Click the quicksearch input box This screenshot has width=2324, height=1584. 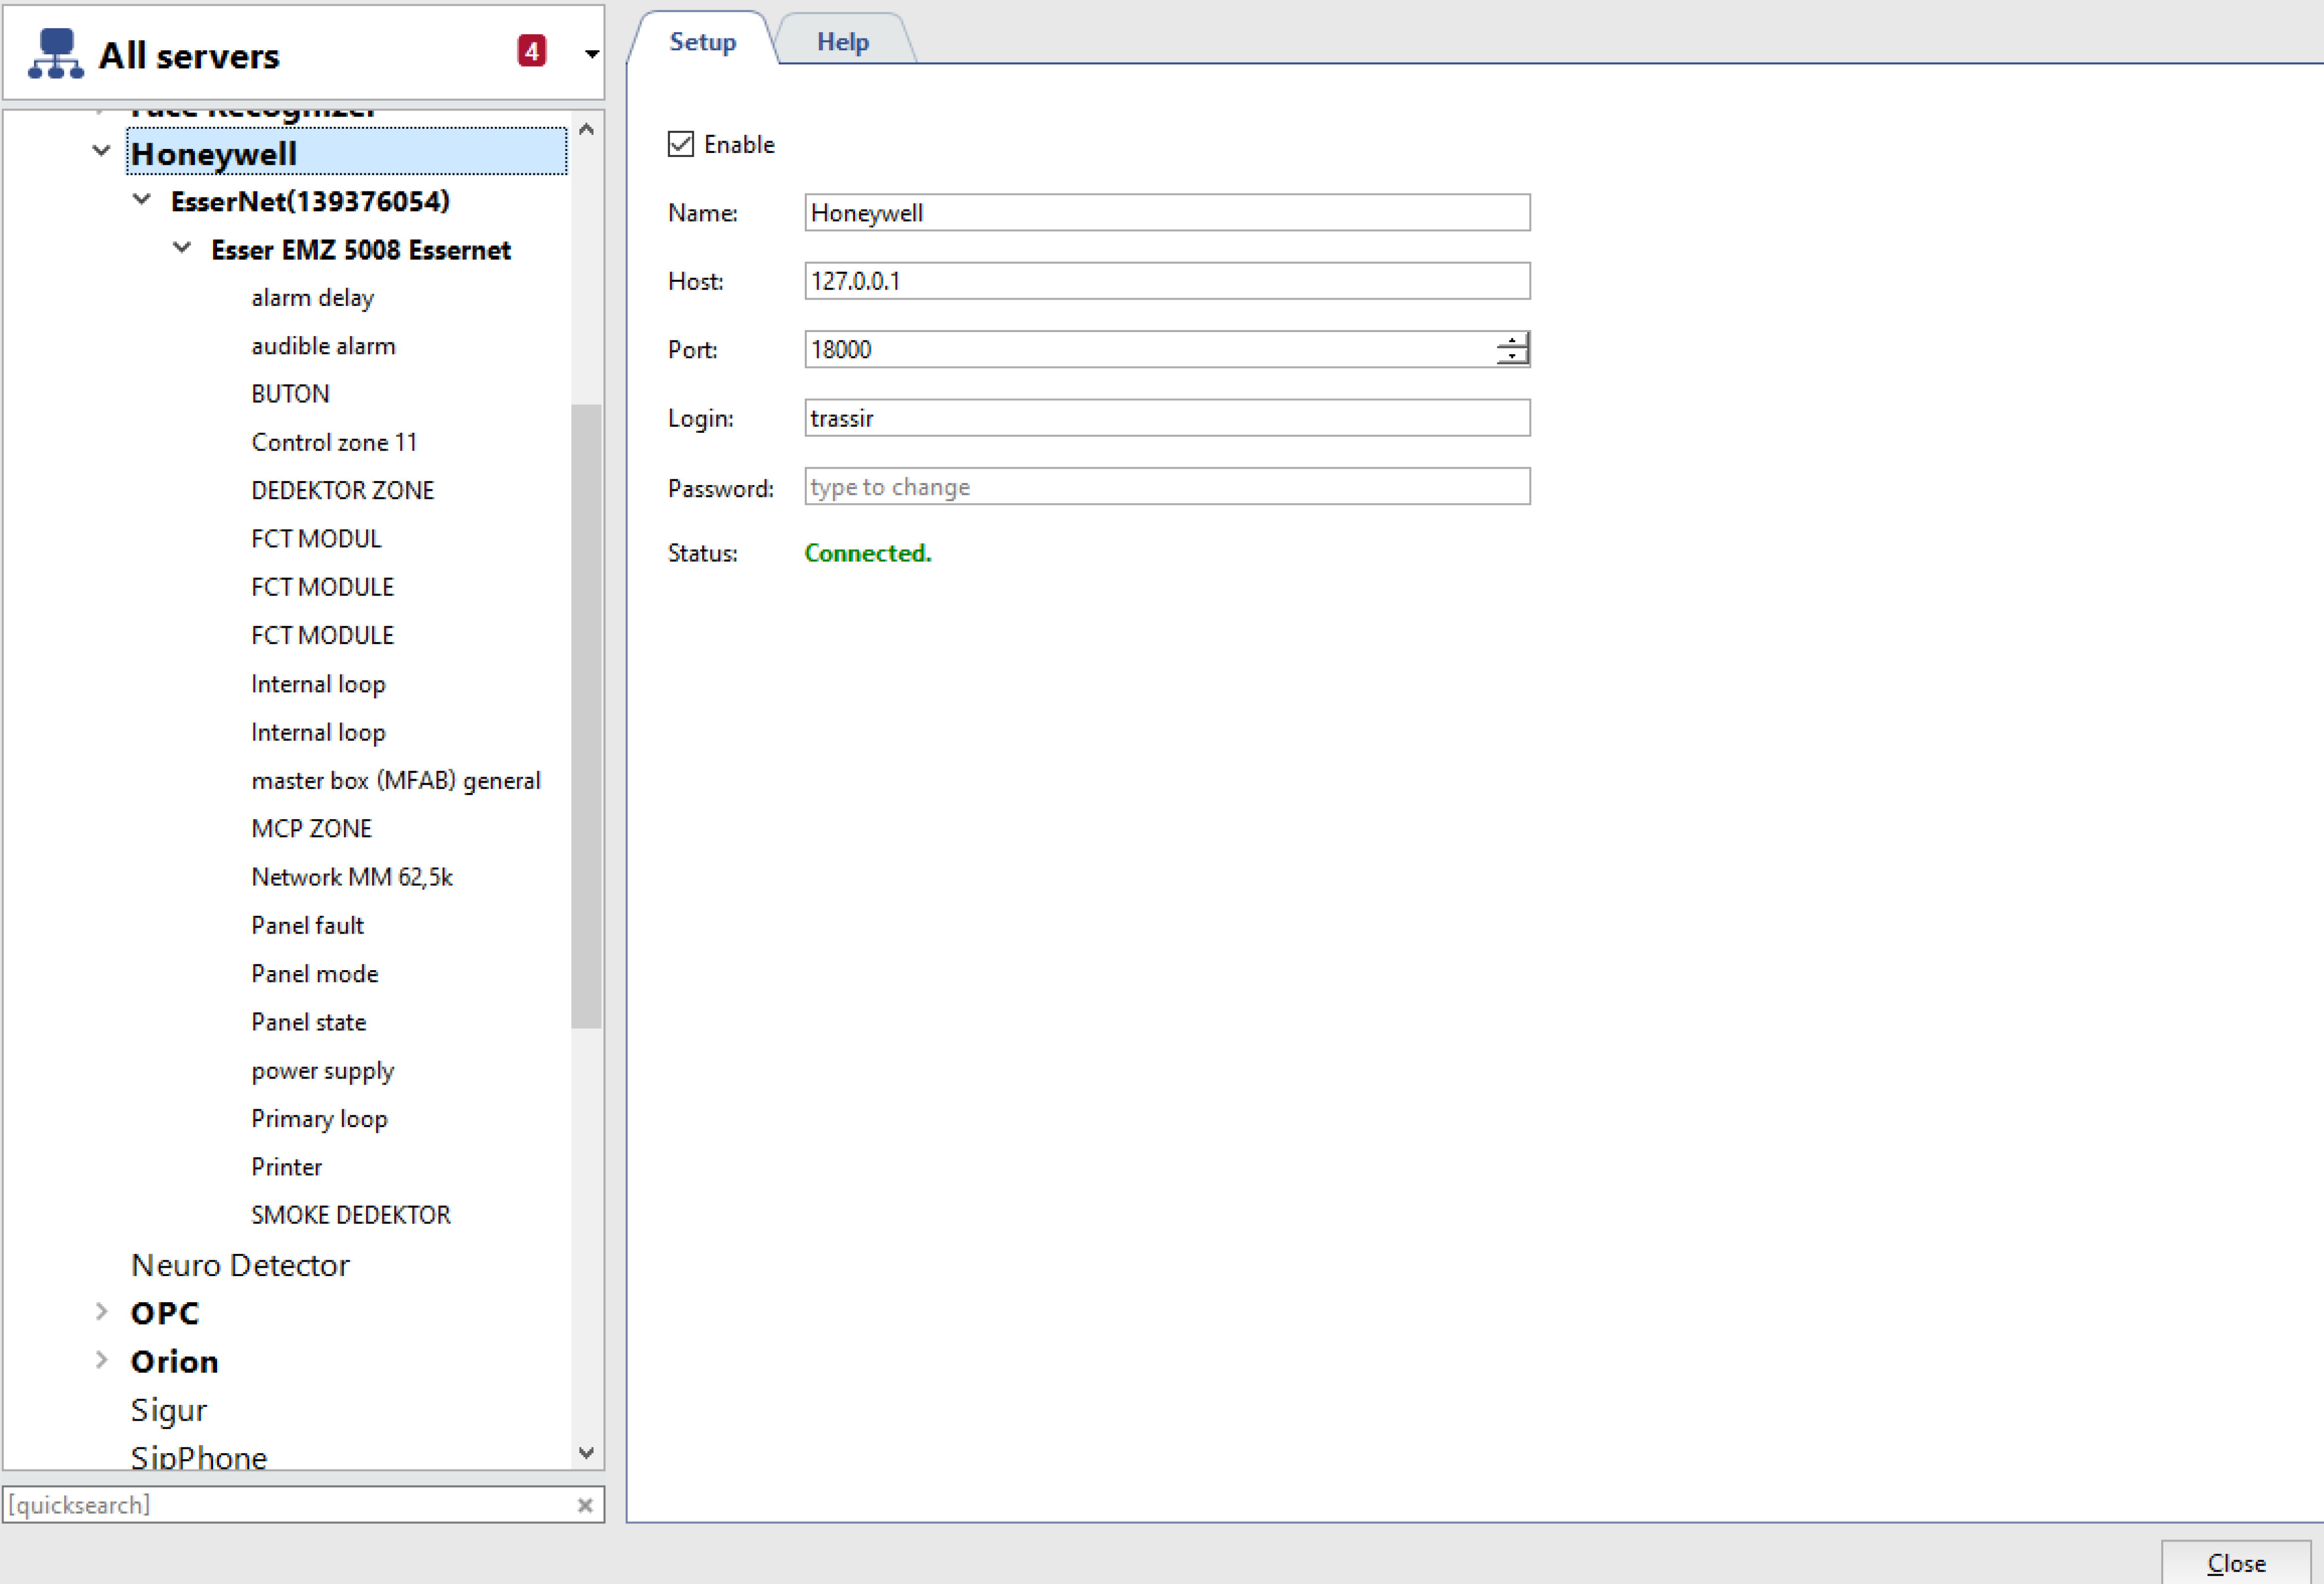(290, 1505)
